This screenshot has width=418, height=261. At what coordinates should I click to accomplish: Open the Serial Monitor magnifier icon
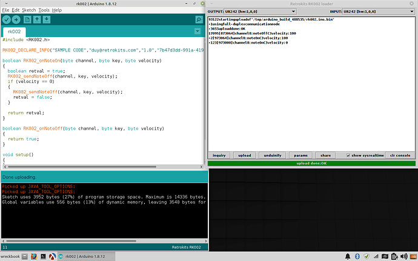coord(199,20)
